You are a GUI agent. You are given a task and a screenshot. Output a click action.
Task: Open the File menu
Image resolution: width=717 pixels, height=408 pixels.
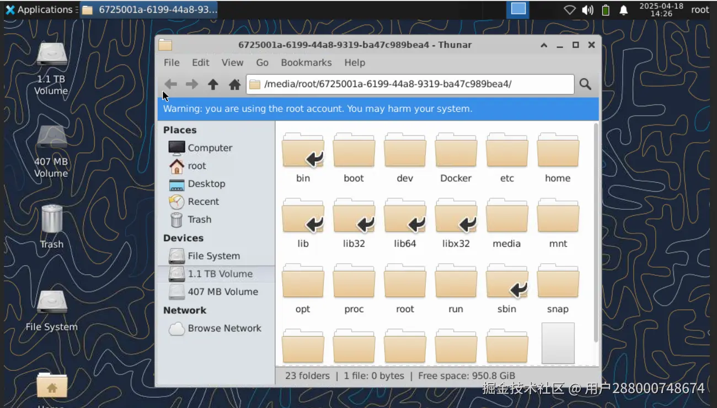click(x=172, y=62)
